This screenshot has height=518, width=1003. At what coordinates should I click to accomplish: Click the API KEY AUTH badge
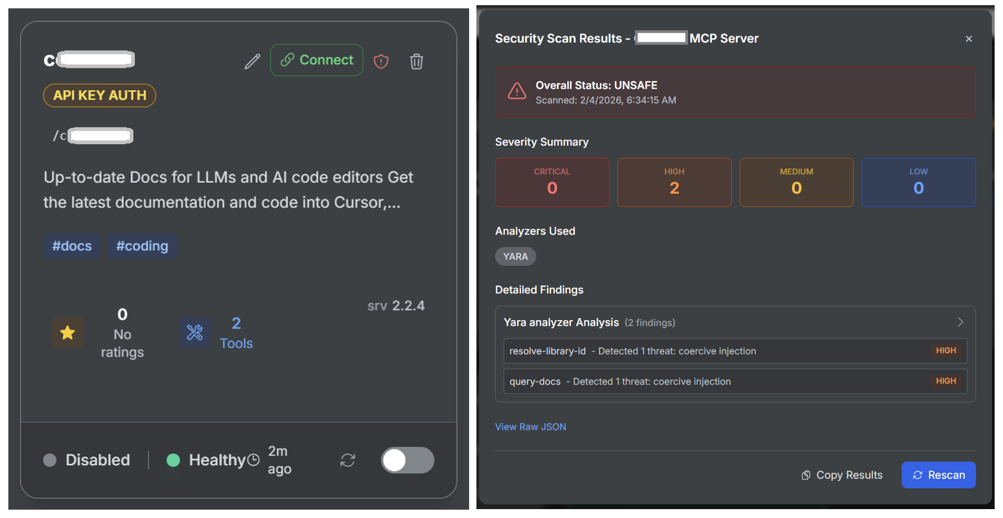tap(100, 96)
